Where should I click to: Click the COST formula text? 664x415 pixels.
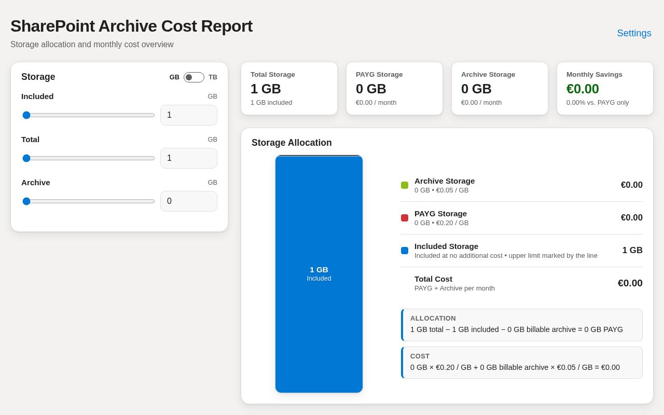click(x=515, y=367)
